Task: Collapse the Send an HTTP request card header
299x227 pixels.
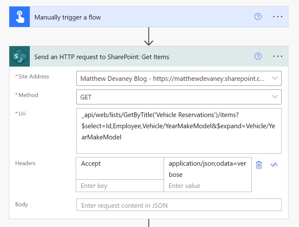Action: click(149, 56)
